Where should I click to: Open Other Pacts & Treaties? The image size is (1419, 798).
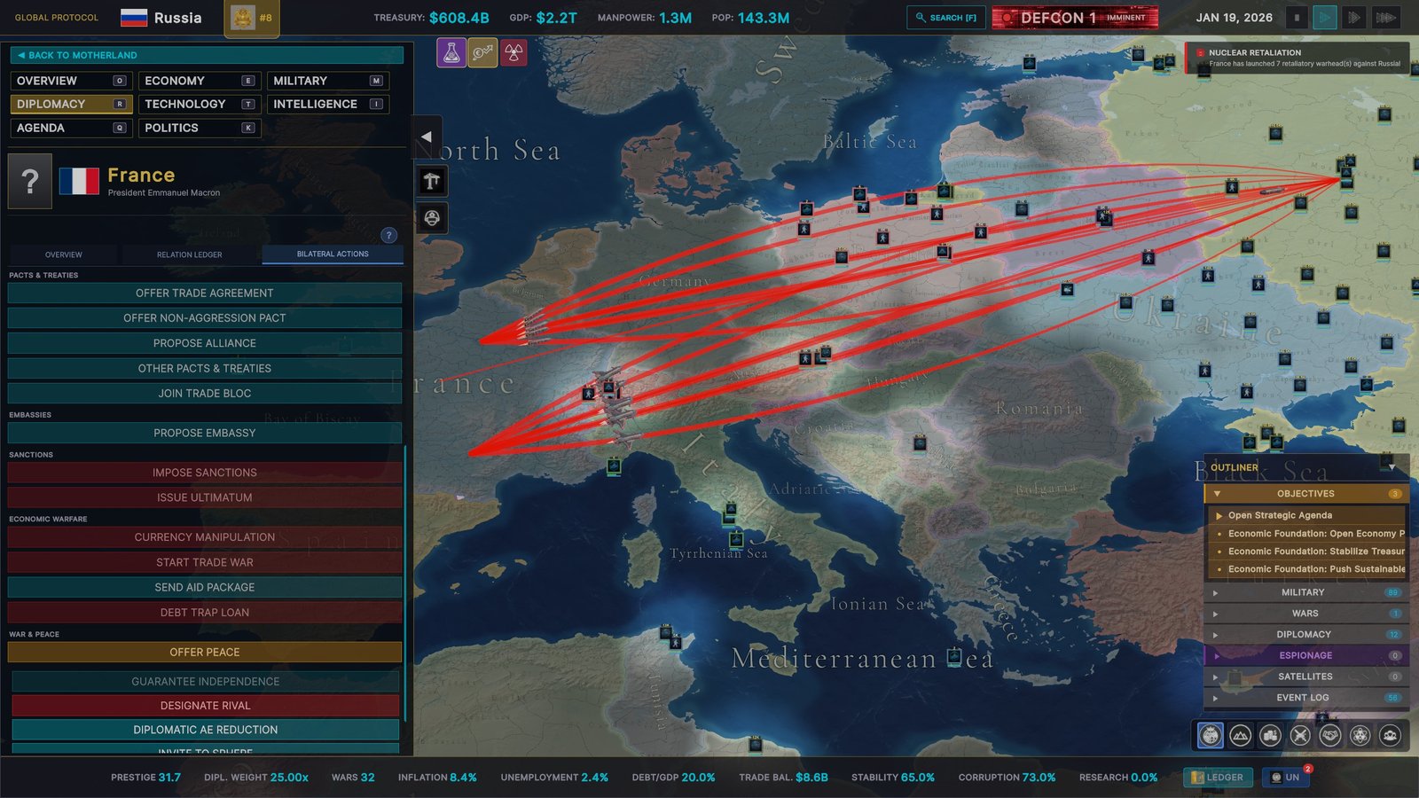pos(205,368)
